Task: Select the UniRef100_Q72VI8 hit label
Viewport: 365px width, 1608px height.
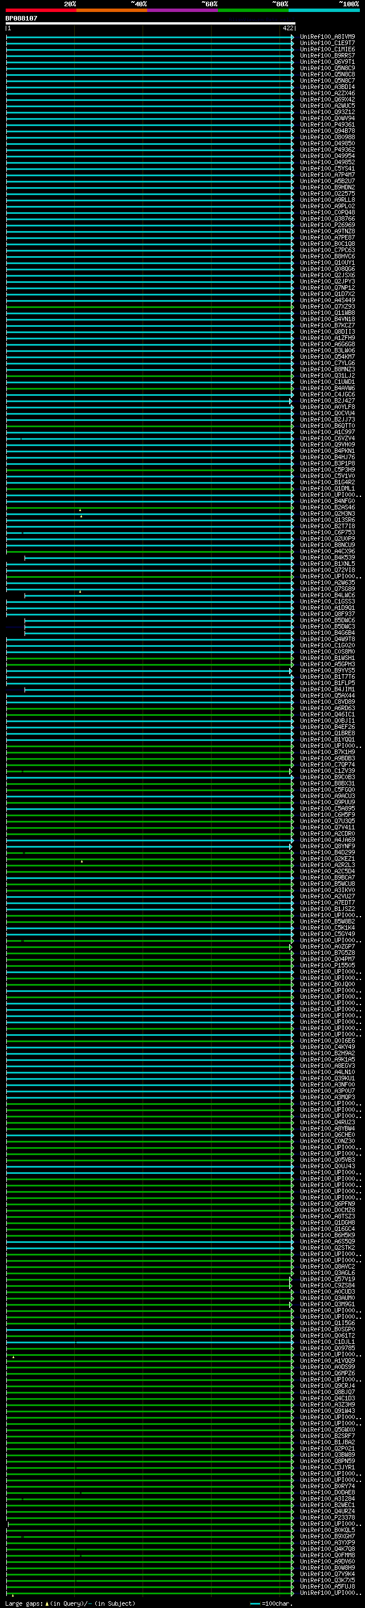Action: click(327, 570)
